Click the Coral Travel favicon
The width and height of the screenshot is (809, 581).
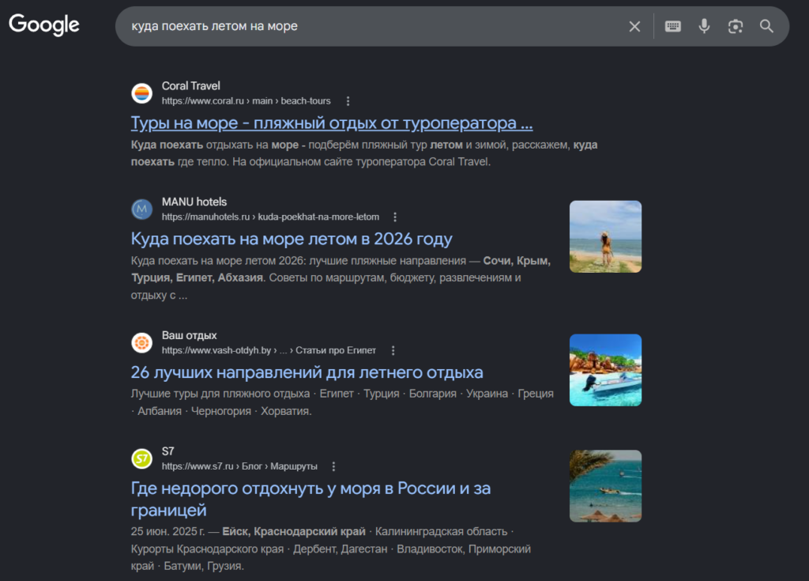point(142,93)
